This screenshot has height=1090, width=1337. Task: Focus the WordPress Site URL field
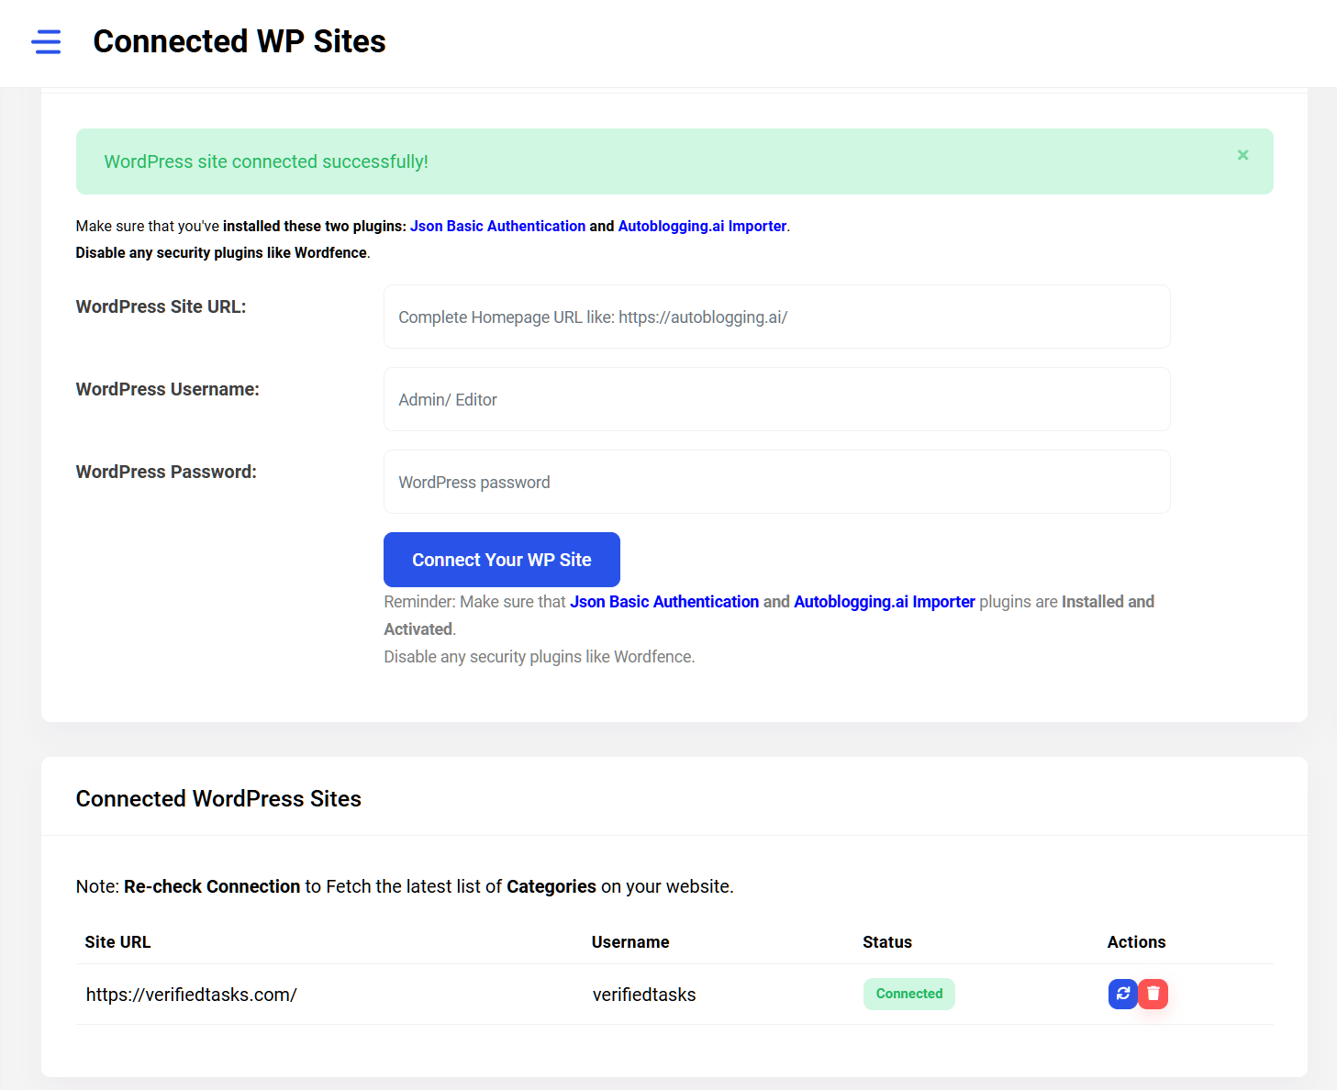pyautogui.click(x=776, y=317)
